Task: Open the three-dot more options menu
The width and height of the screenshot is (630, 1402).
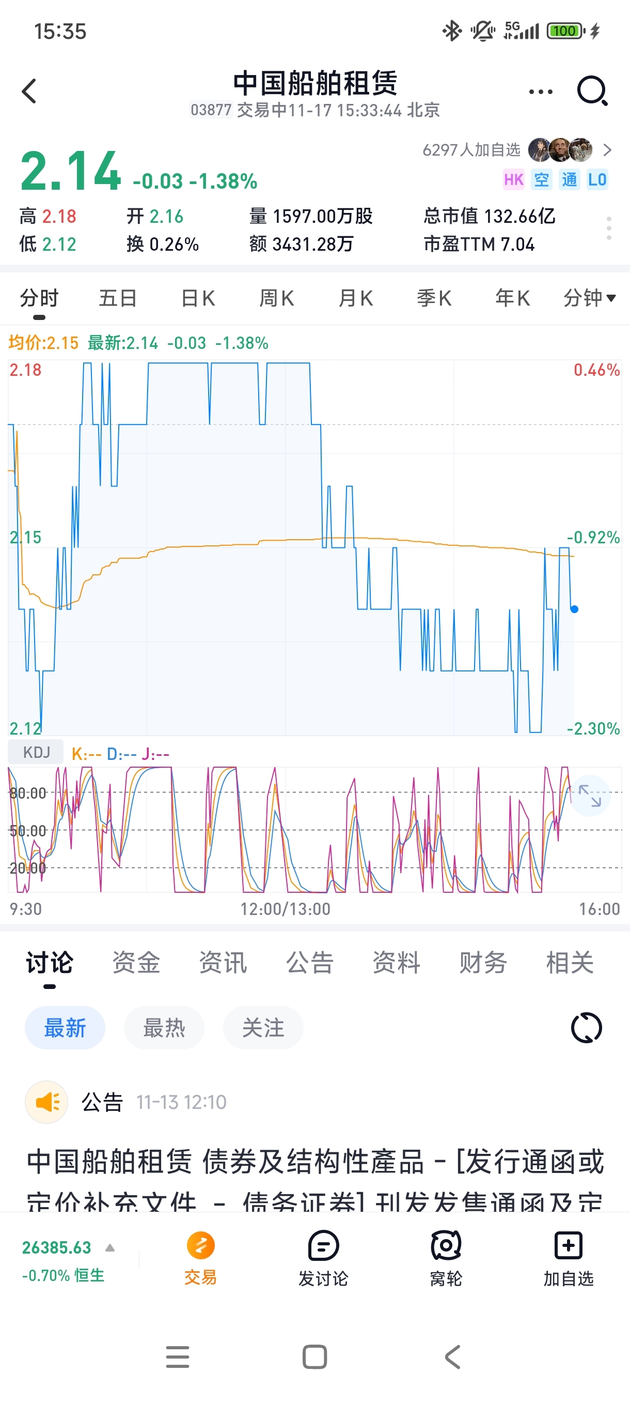Action: [540, 92]
